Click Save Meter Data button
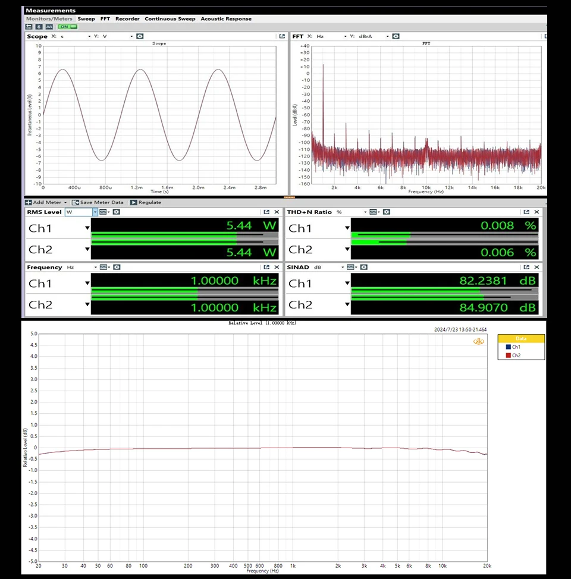 pos(98,202)
